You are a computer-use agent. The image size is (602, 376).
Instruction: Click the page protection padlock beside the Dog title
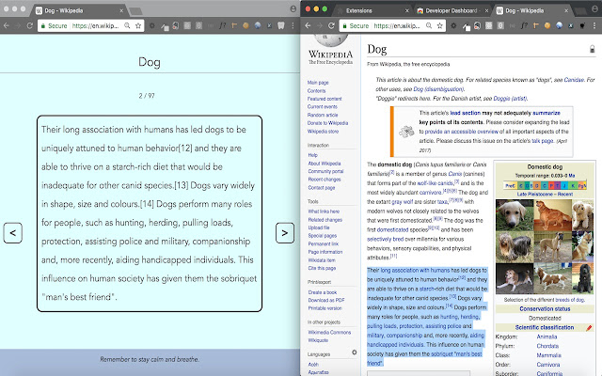pos(592,49)
